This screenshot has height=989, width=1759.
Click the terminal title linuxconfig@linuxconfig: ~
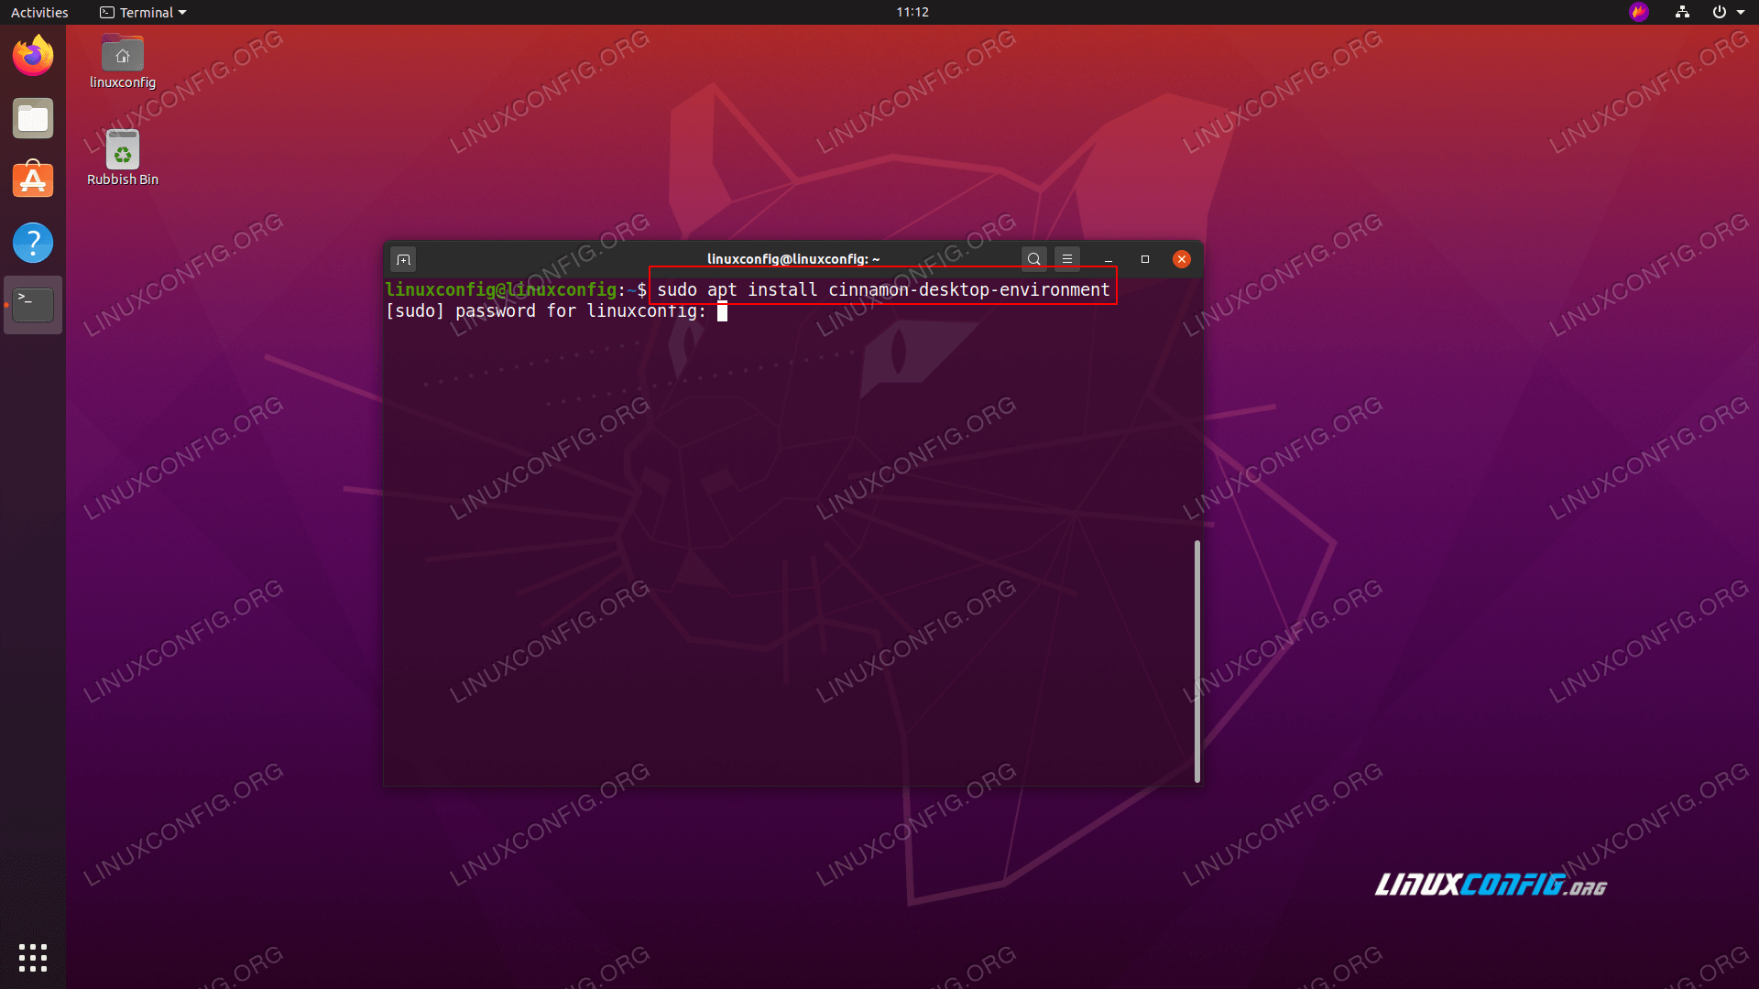pos(793,259)
